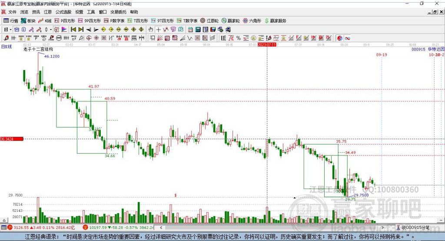Click the K线 chart button
The image size is (445, 241).
click(45, 21)
